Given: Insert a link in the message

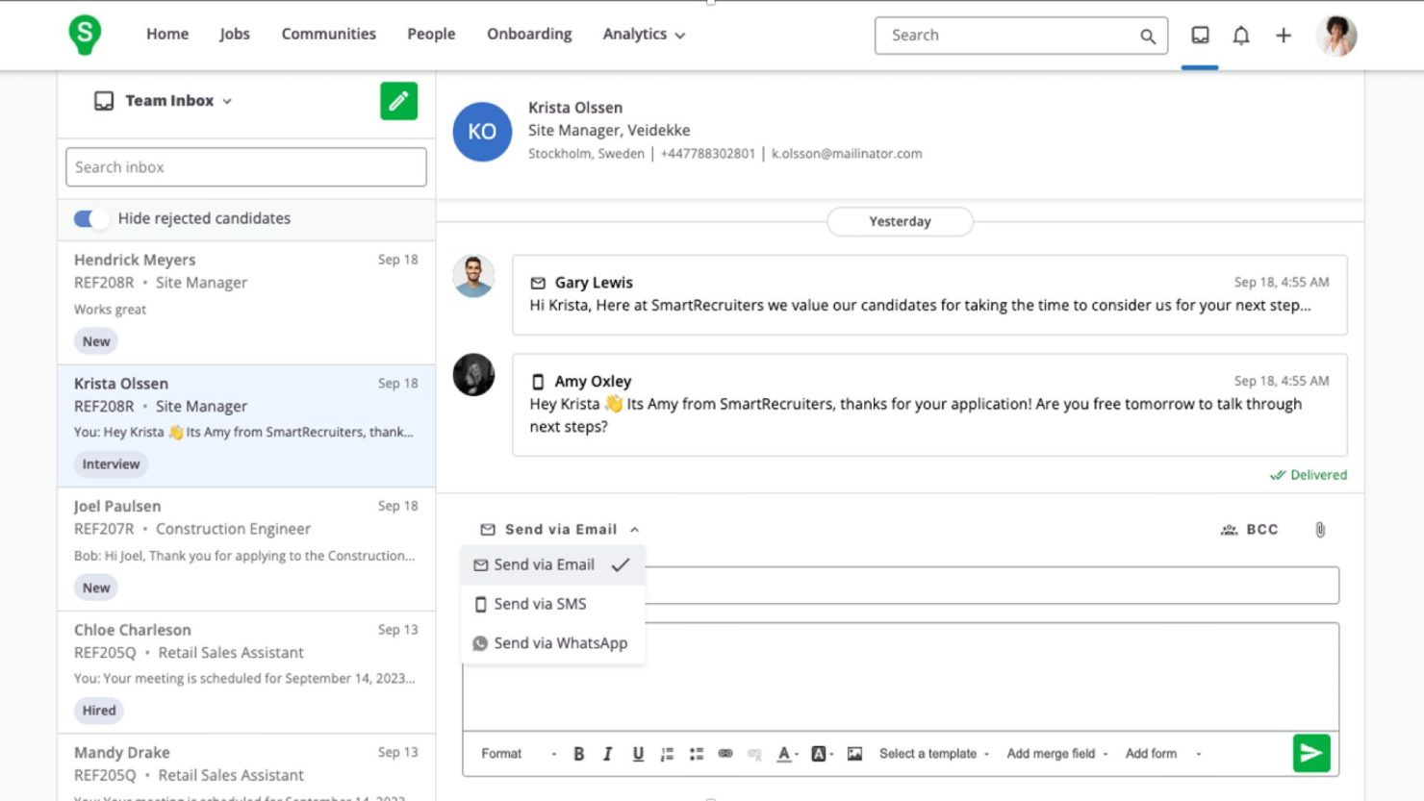Looking at the screenshot, I should pos(725,754).
